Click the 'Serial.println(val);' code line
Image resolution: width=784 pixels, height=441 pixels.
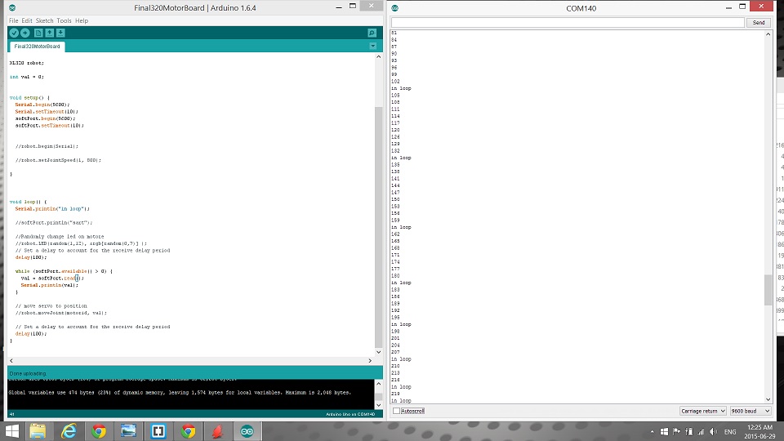pyautogui.click(x=50, y=285)
